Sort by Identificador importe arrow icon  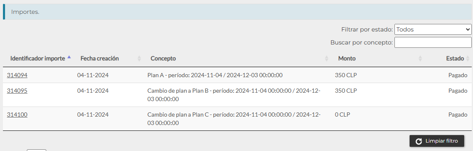click(69, 57)
